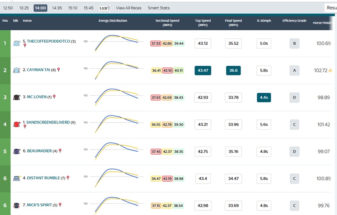
Task: Click the black silk icon for Mc Loven
Action: click(x=17, y=97)
